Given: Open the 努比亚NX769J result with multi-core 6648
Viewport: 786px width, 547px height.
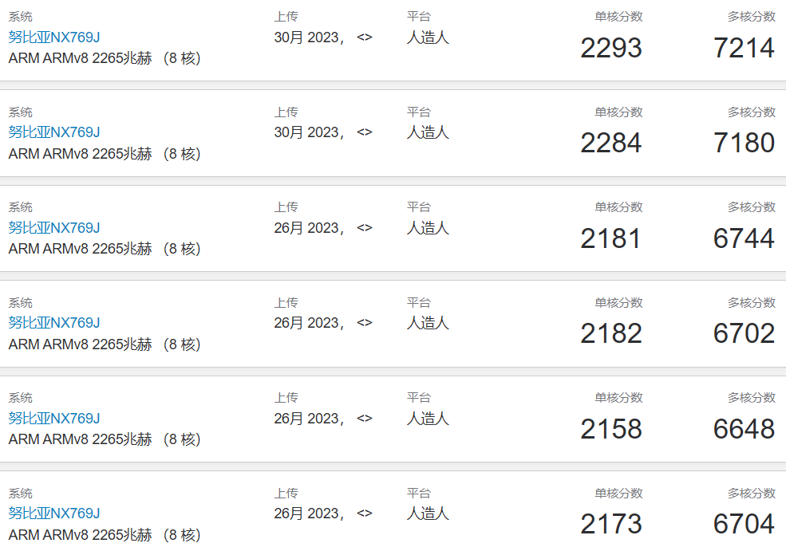Looking at the screenshot, I should (x=54, y=419).
